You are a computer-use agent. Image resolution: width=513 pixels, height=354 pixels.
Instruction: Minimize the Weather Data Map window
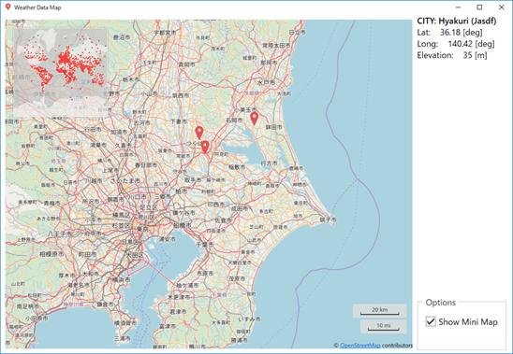[458, 7]
